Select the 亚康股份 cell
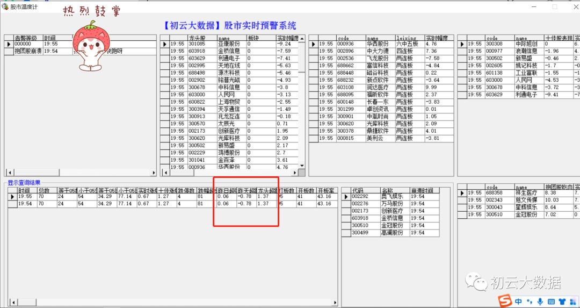The image size is (580, 308). pyautogui.click(x=232, y=44)
